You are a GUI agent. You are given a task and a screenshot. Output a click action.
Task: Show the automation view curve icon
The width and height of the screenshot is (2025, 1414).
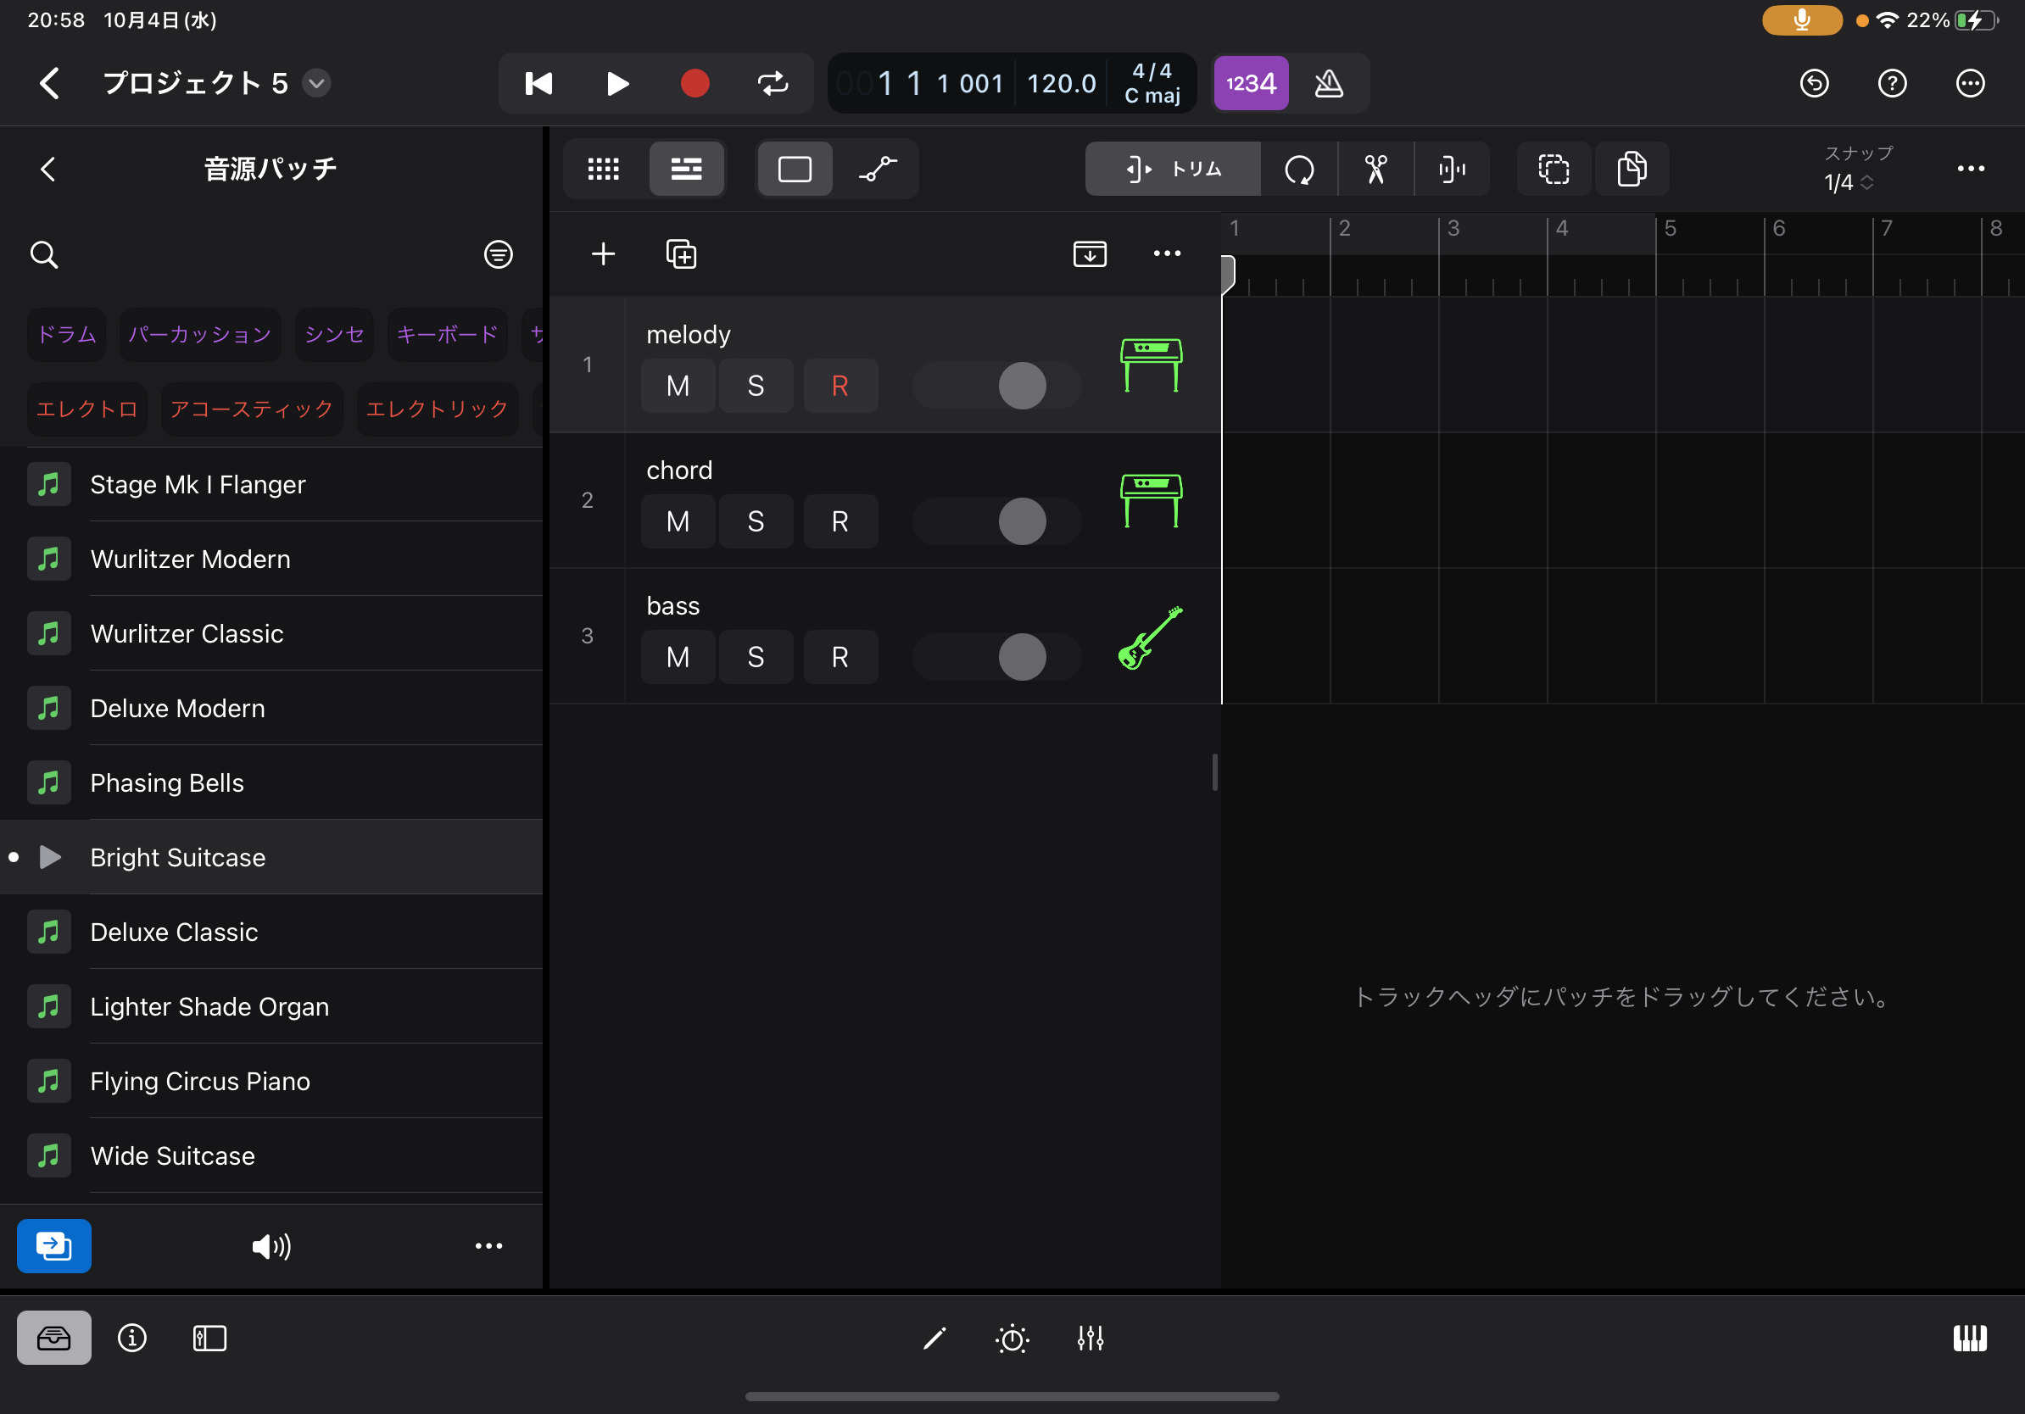[878, 170]
